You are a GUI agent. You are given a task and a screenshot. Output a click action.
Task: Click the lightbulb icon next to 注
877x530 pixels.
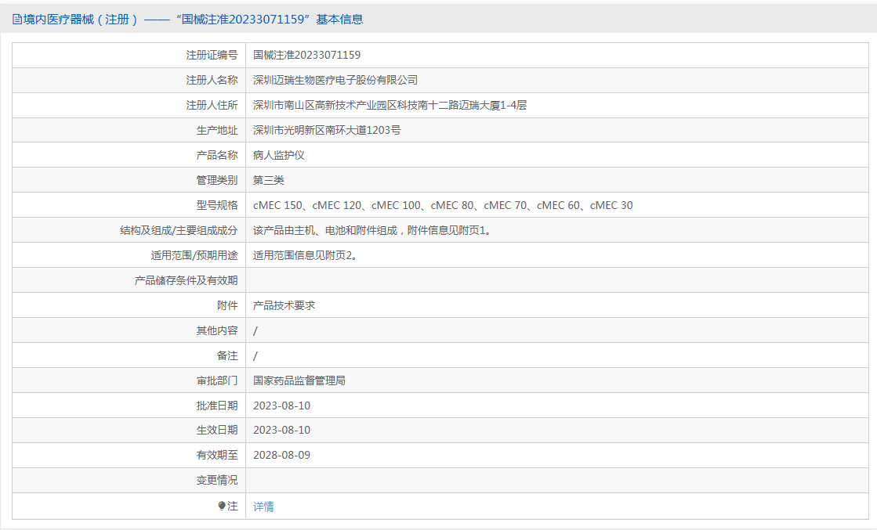(222, 506)
